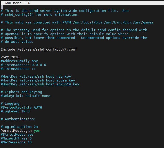The height and width of the screenshot is (148, 164).
Task: Click the '#AddressFamily any' line
Action: coord(19,61)
